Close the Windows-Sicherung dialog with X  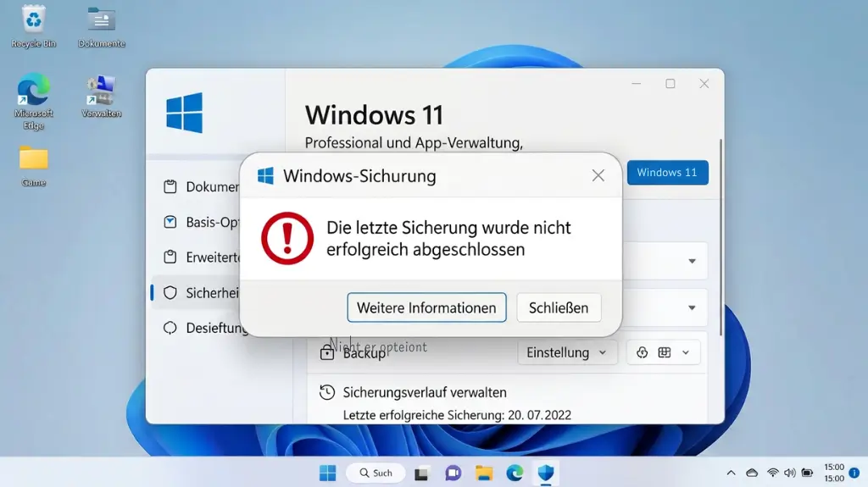598,175
